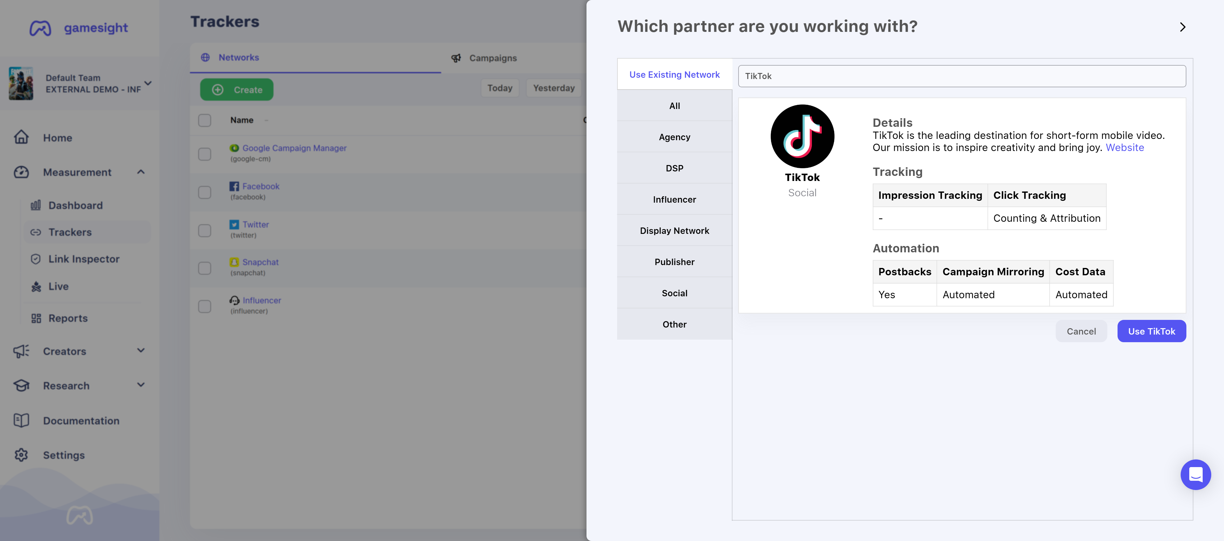Click the Creators megaphone icon
This screenshot has width=1224, height=541.
[x=21, y=351]
